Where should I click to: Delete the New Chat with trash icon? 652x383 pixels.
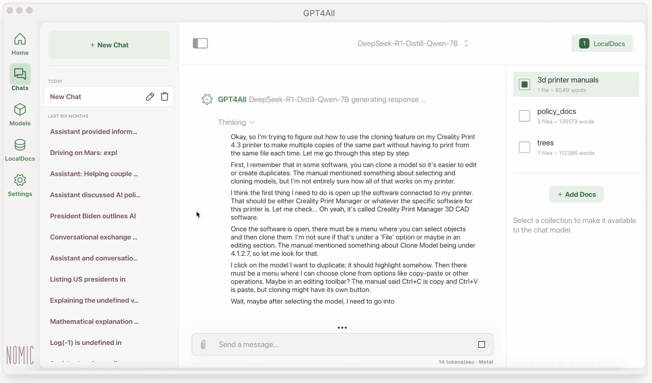165,97
